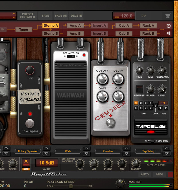Adjust the Crusher DECIM knob
The height and width of the screenshot is (190, 178).
pos(118,79)
